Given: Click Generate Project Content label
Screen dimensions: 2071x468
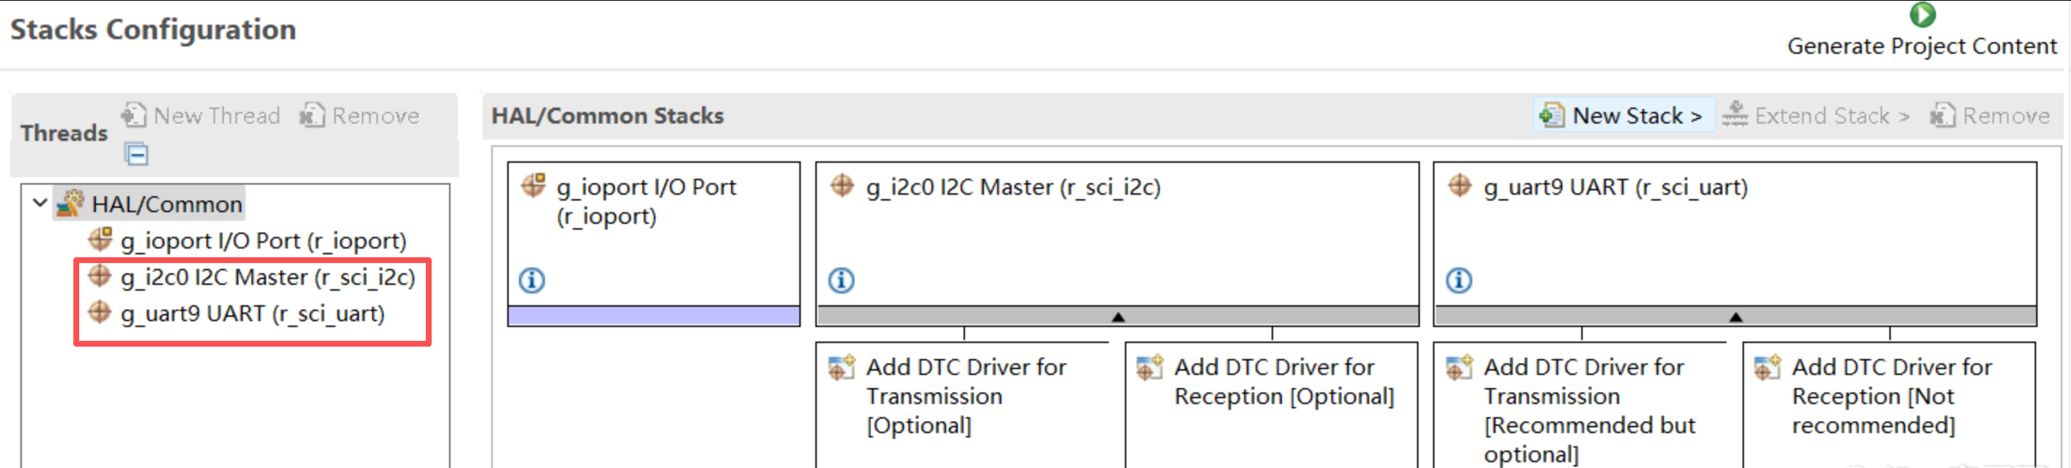Looking at the screenshot, I should click(x=1921, y=46).
